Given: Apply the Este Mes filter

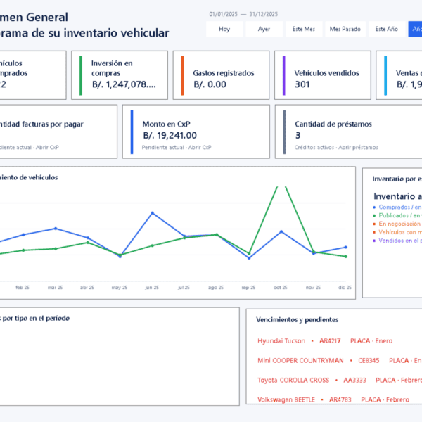Looking at the screenshot, I should 304,29.
